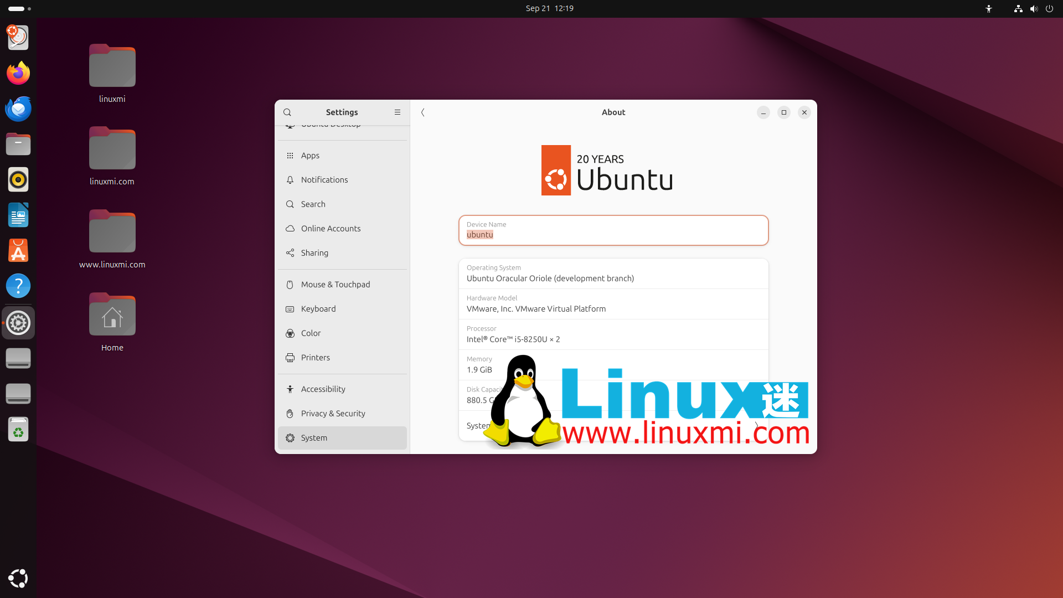The image size is (1063, 598).
Task: Click the volume icon in top bar
Action: coord(1034,8)
